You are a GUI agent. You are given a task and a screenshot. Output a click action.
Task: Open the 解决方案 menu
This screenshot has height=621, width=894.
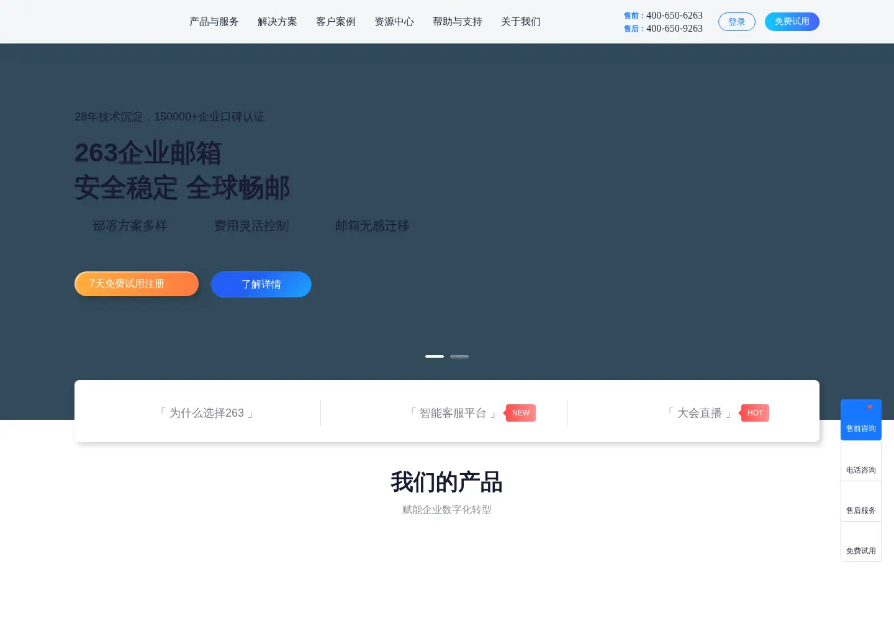(x=278, y=22)
